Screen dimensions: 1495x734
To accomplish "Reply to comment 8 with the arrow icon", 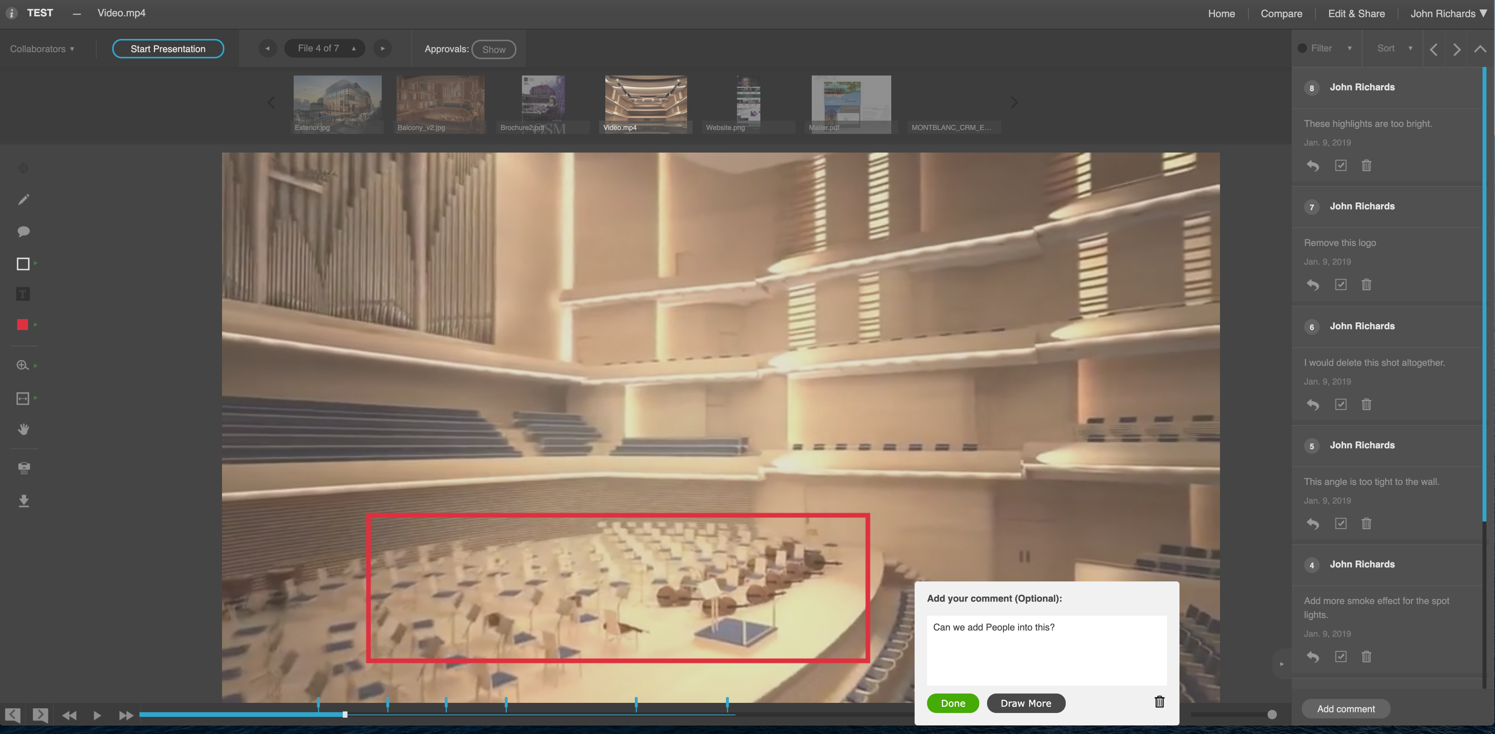I will tap(1312, 166).
